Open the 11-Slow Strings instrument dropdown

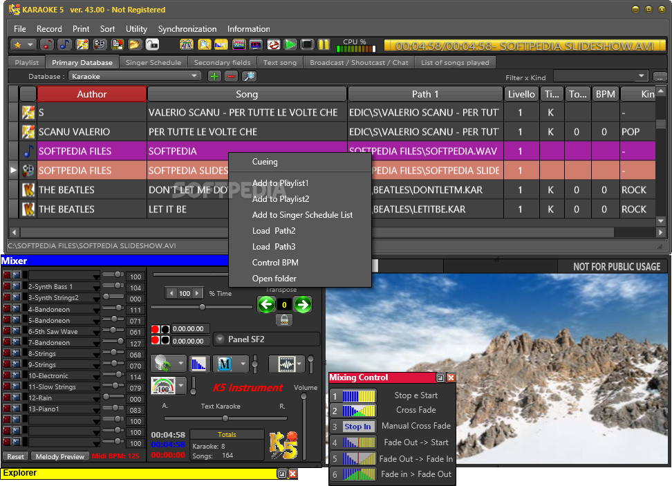tap(96, 387)
